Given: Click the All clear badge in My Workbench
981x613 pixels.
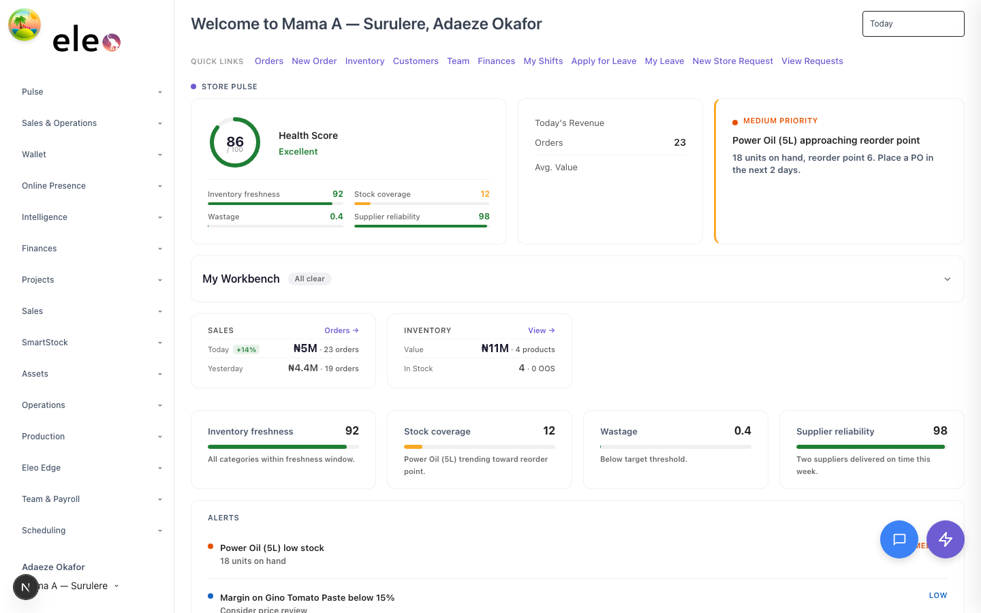Looking at the screenshot, I should click(309, 279).
